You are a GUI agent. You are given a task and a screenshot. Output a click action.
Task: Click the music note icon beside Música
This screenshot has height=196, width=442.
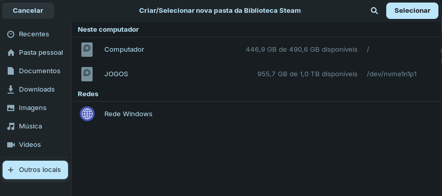point(11,126)
